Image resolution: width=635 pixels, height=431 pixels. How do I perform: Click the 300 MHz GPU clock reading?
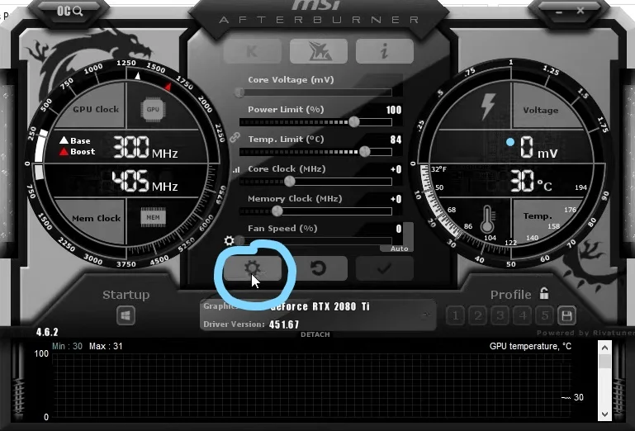coord(145,147)
